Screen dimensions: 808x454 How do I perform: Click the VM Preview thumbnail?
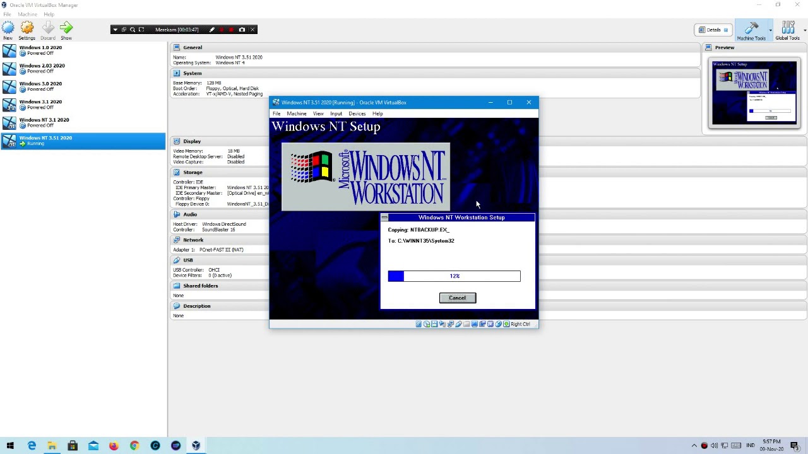tap(755, 93)
